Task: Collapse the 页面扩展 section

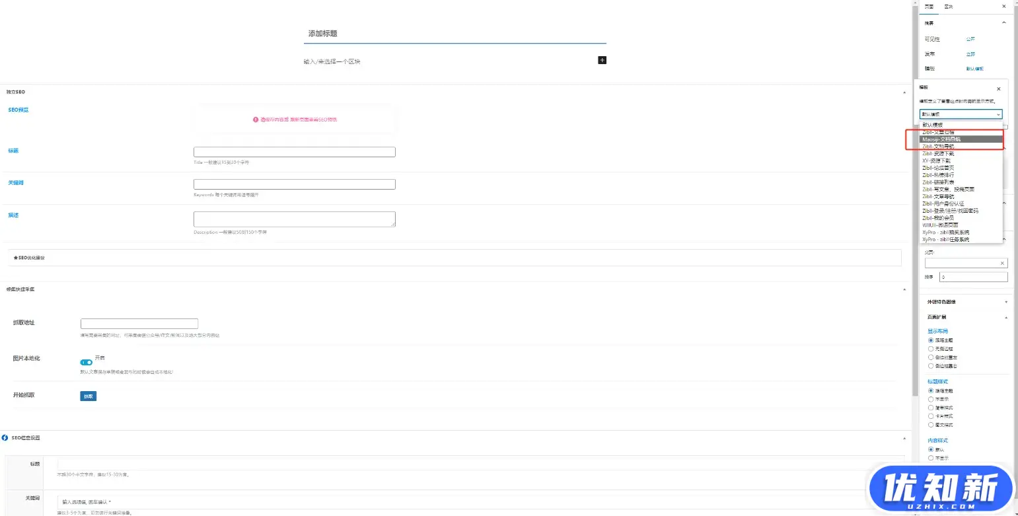Action: 1006,318
